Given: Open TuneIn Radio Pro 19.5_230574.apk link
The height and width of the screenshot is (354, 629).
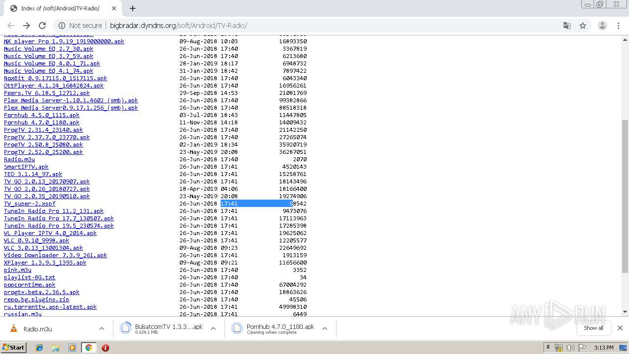Looking at the screenshot, I should [x=59, y=226].
